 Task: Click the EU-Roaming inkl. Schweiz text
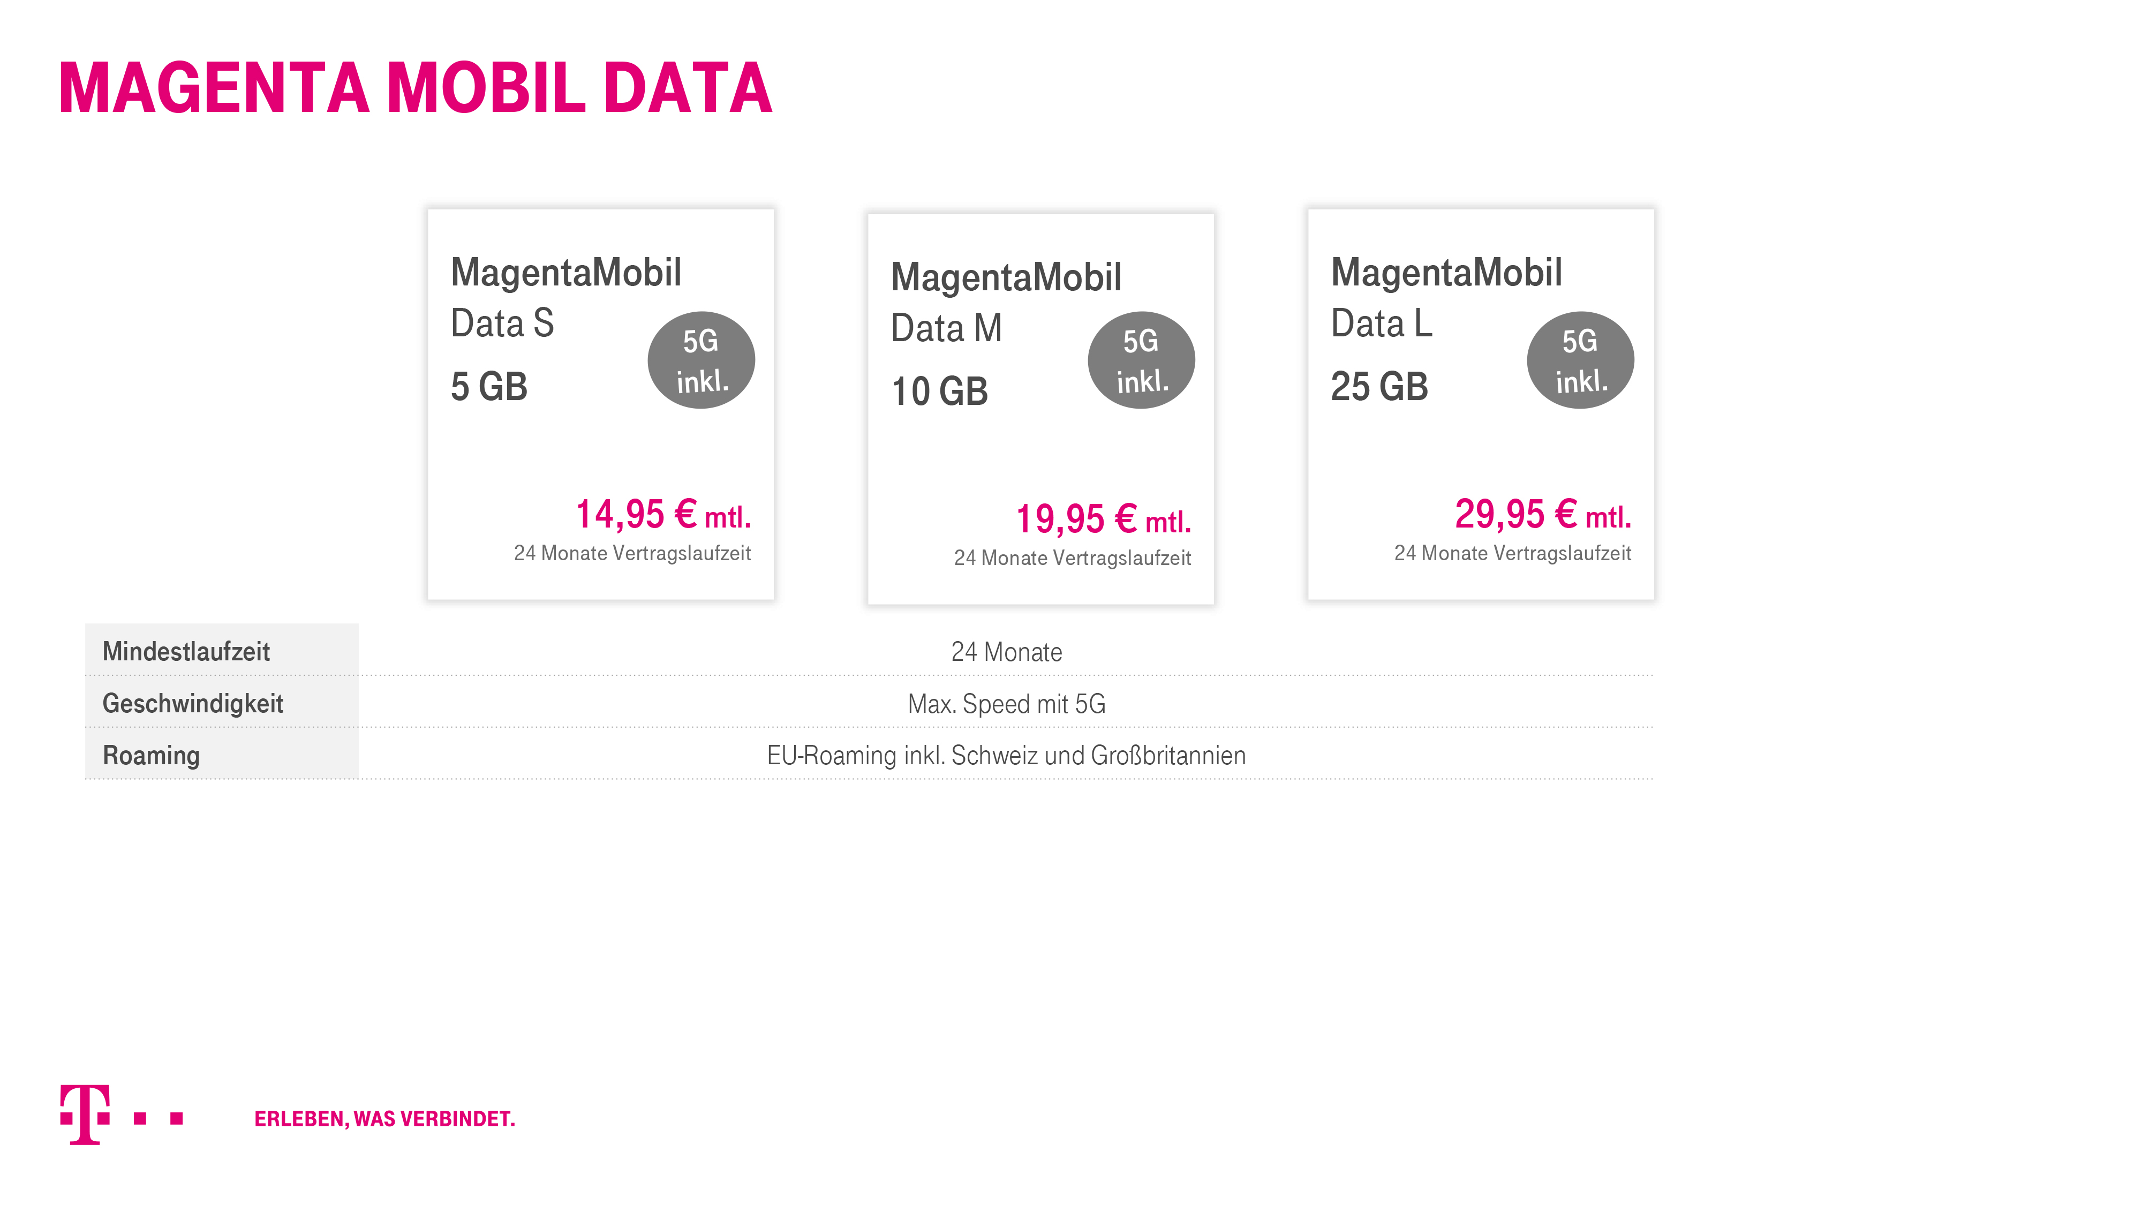pyautogui.click(x=1006, y=755)
